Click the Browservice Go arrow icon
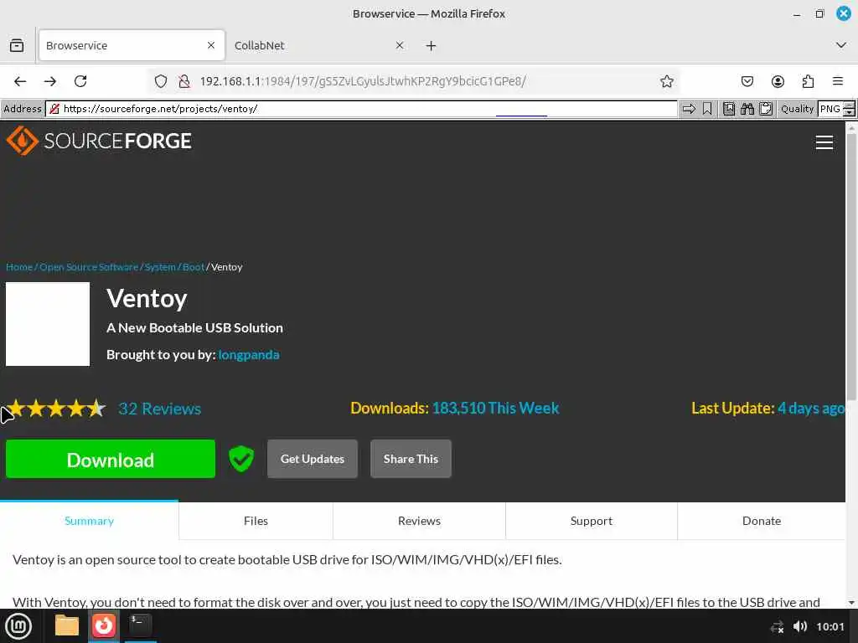Image resolution: width=858 pixels, height=643 pixels. pyautogui.click(x=689, y=109)
